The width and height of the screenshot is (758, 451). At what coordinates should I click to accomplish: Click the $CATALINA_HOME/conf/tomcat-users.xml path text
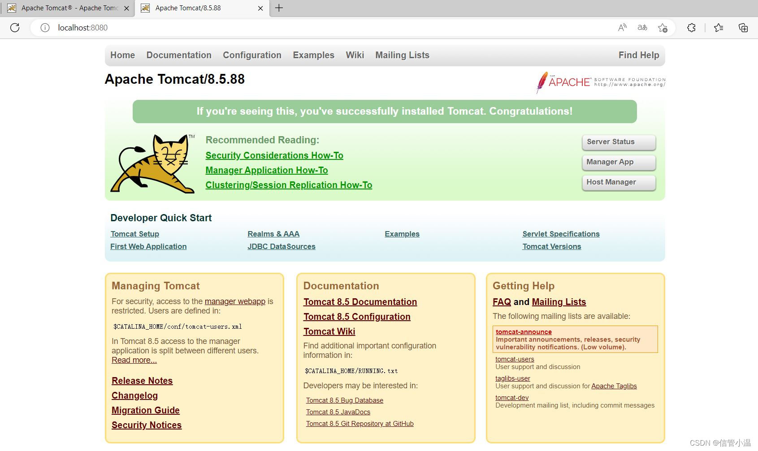[178, 326]
